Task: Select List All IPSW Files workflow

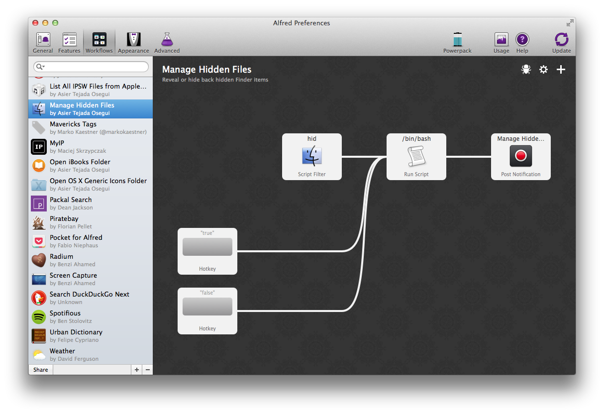Action: pyautogui.click(x=91, y=90)
